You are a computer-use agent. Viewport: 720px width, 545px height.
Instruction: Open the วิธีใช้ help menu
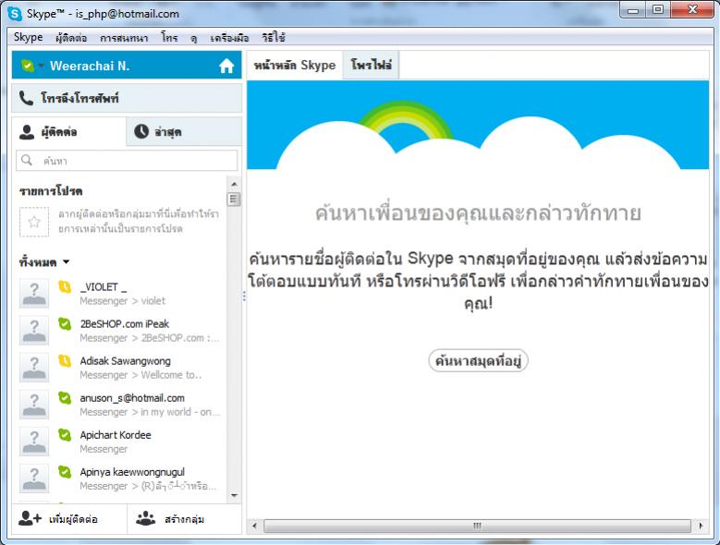click(x=274, y=38)
